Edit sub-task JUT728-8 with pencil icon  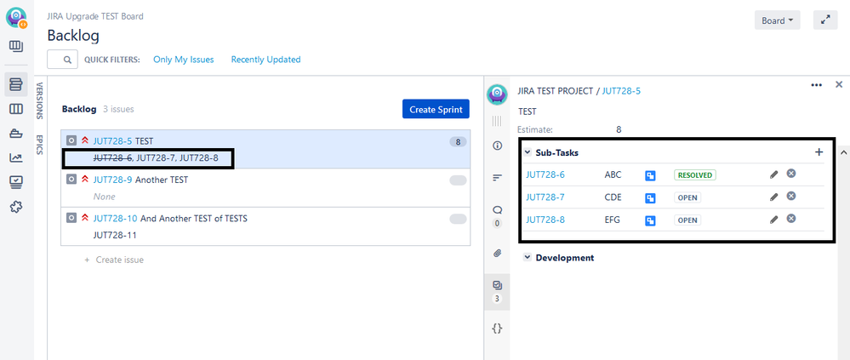tap(773, 220)
